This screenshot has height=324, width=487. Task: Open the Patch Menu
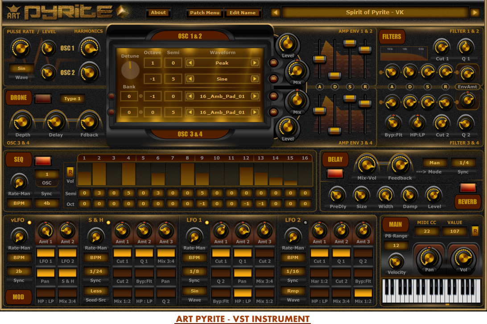[205, 12]
